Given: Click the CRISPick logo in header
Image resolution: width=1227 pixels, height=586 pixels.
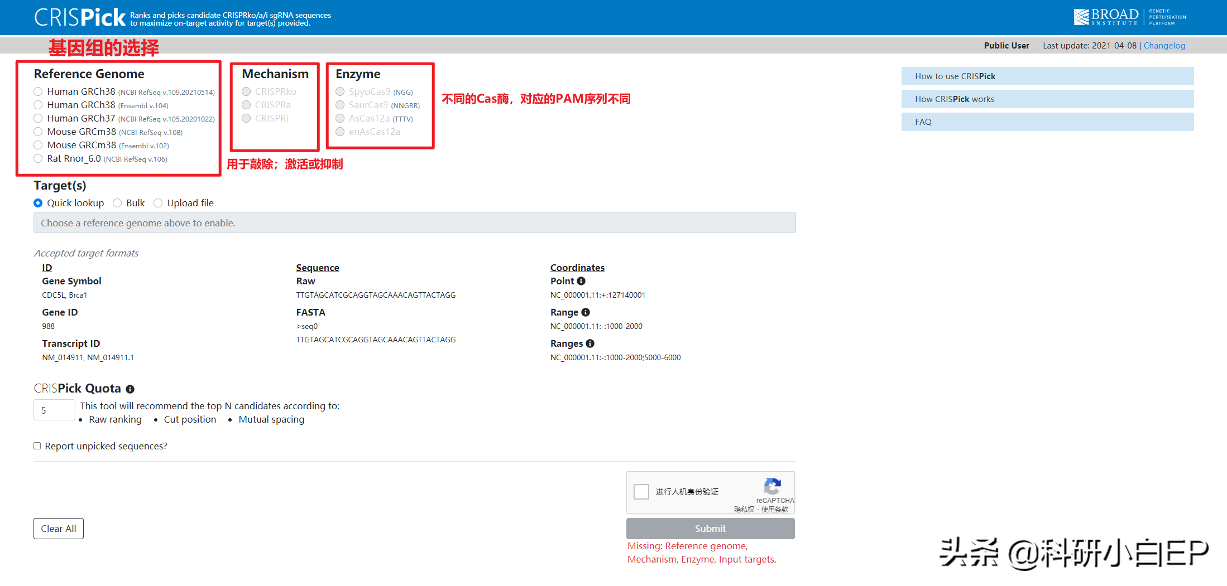Looking at the screenshot, I should [x=80, y=17].
